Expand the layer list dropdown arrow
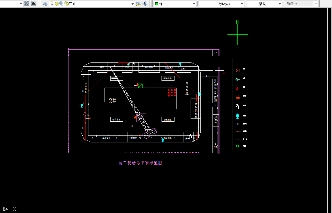 pos(132,4)
